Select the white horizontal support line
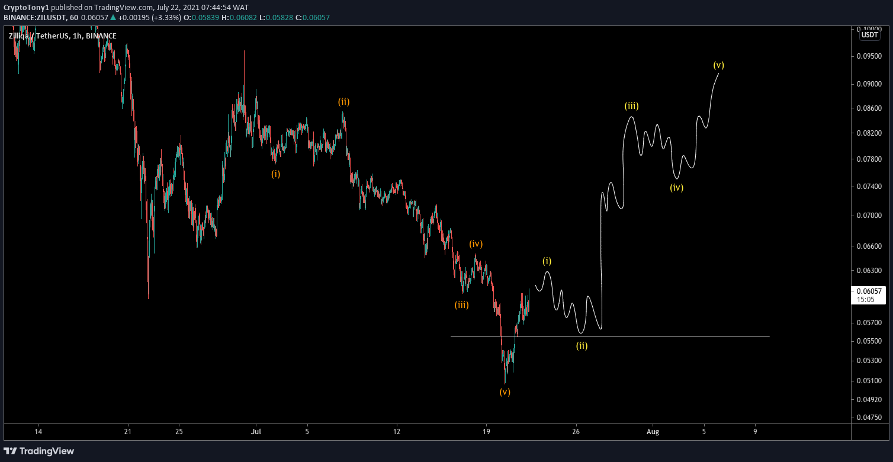The image size is (893, 462). 681,335
